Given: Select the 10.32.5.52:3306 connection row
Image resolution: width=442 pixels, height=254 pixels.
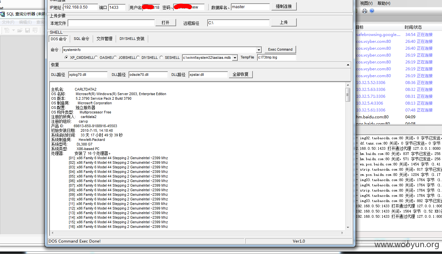Looking at the screenshot, I should coord(399,82).
